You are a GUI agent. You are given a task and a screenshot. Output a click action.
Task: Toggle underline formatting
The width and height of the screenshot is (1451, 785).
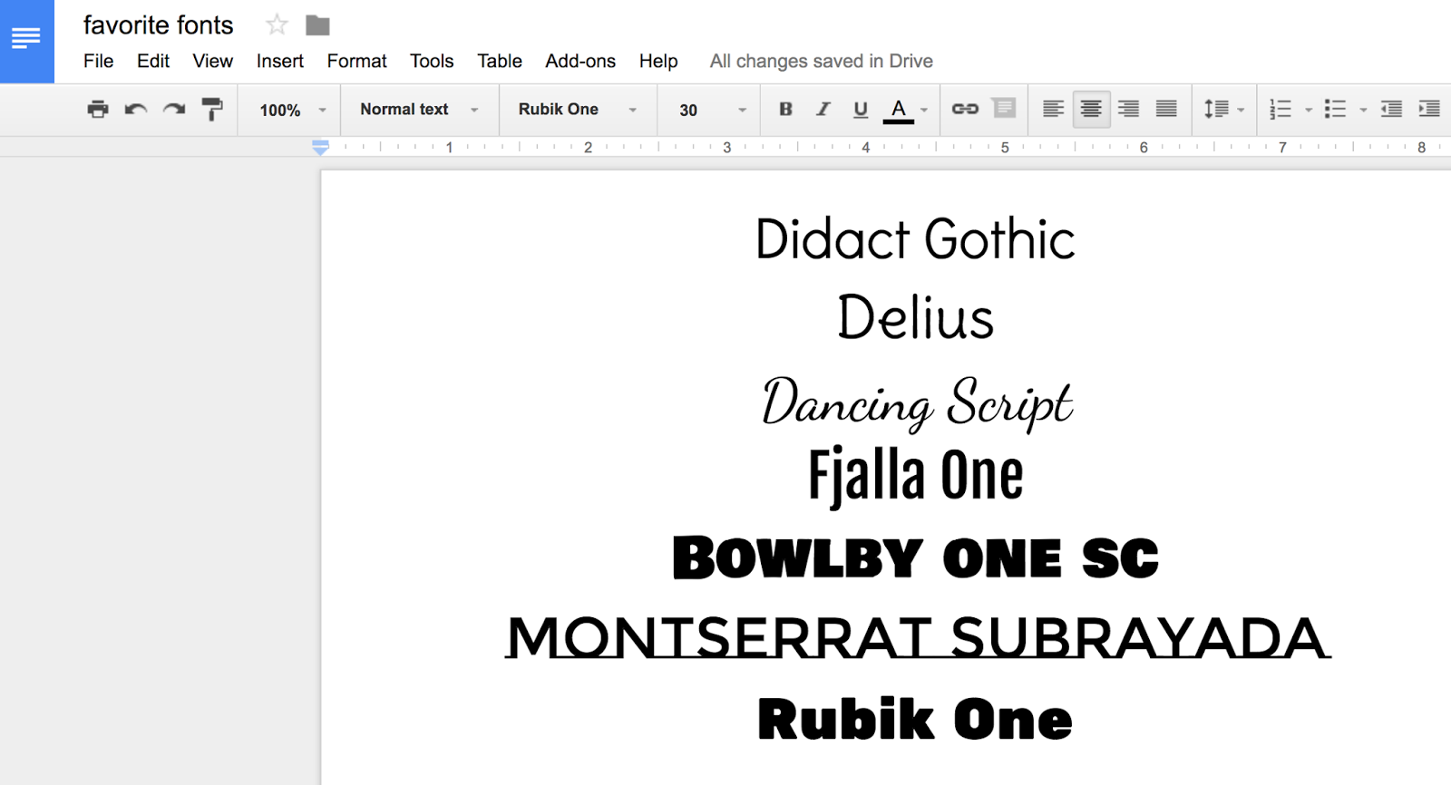[x=861, y=110]
